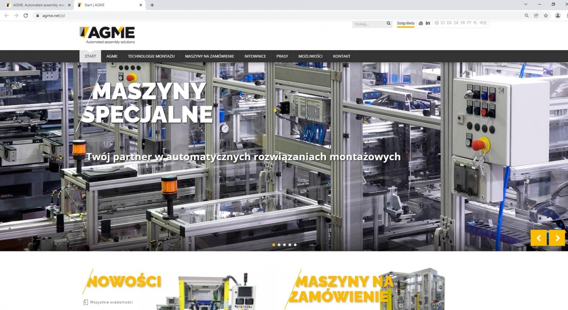Click the search magnifier icon beside Szukaj

389,23
